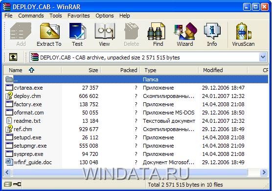
Task: Click the size value 13 184
Action: coord(90,121)
